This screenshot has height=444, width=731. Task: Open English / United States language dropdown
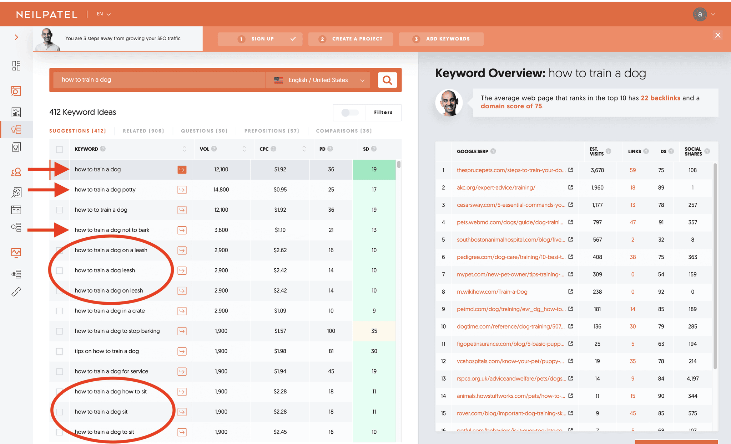coord(319,80)
